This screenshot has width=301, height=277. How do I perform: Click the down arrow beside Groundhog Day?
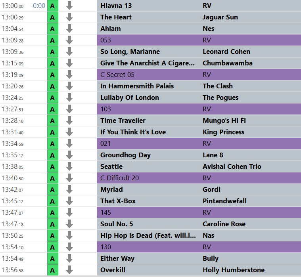[69, 155]
